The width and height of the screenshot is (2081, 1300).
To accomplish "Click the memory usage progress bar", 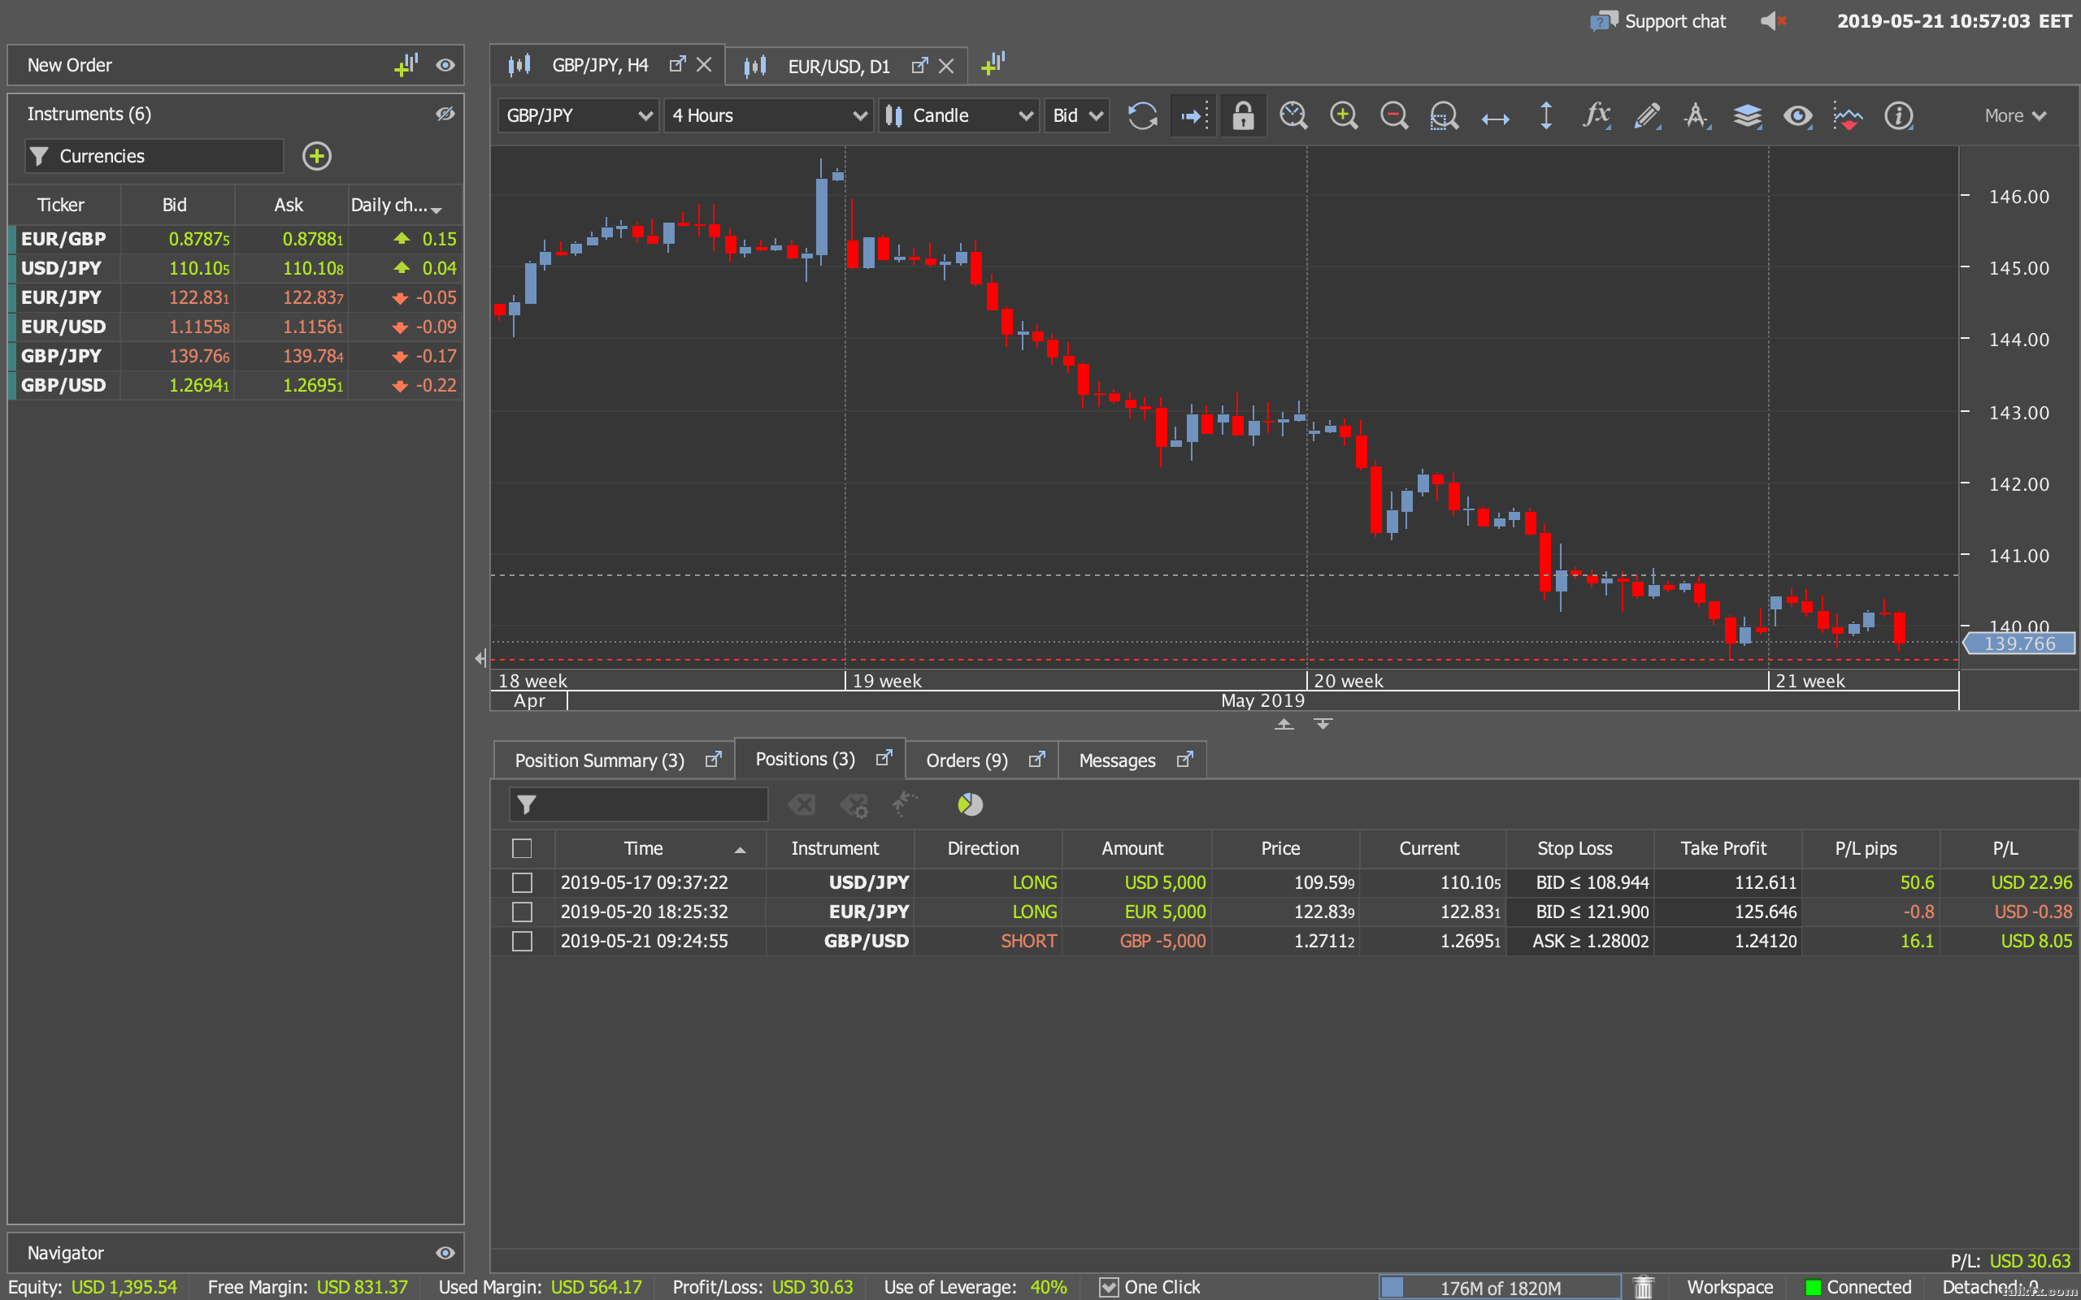I will [x=1500, y=1286].
